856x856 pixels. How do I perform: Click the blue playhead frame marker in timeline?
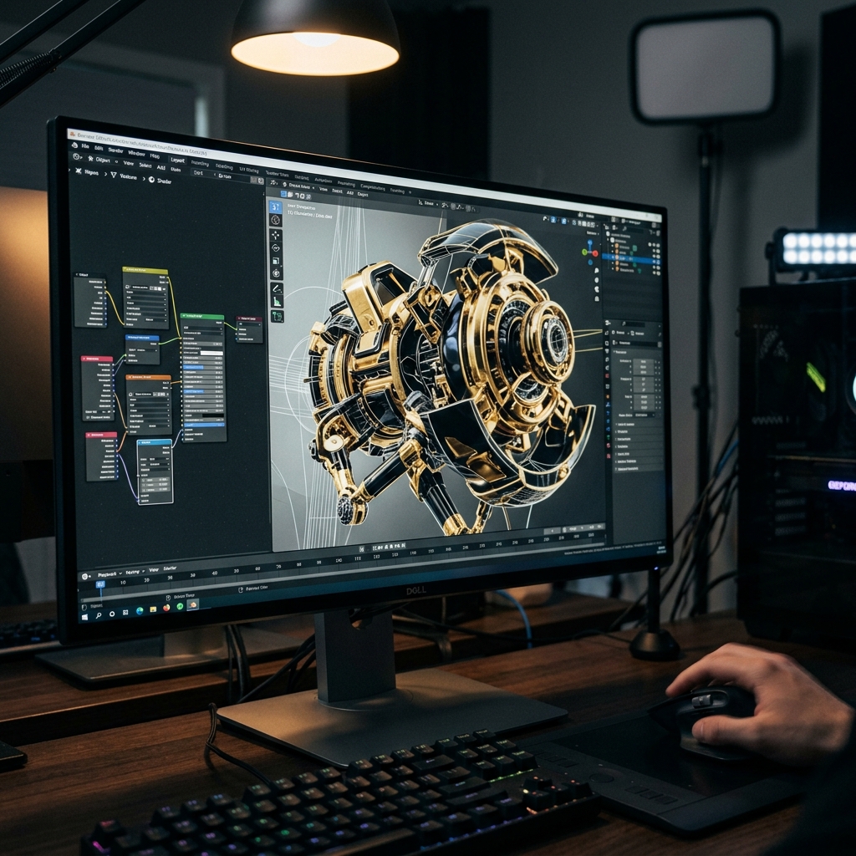coord(100,584)
